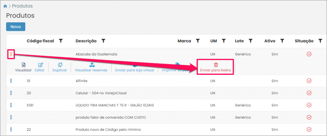327x136 pixels.
Task: Click the Novo button
Action: pos(16,27)
